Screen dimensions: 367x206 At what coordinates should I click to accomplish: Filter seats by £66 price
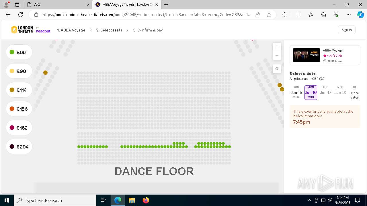click(19, 52)
